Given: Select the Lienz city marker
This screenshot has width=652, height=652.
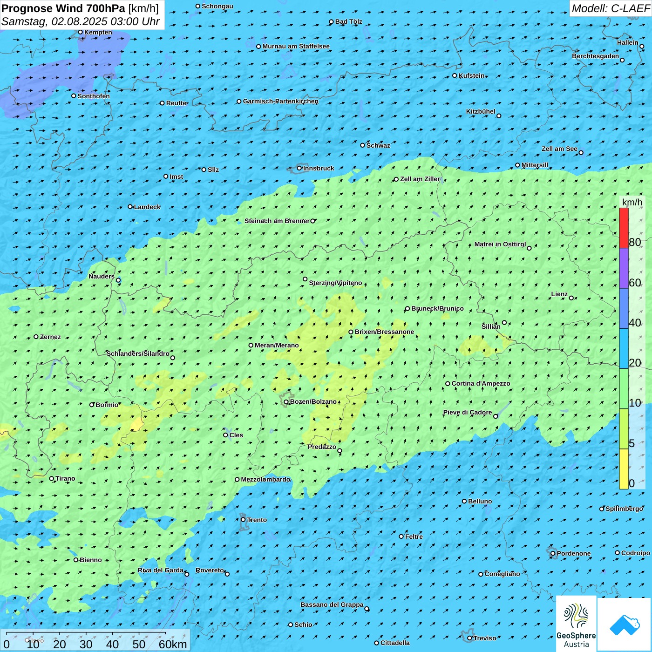Looking at the screenshot, I should (571, 298).
